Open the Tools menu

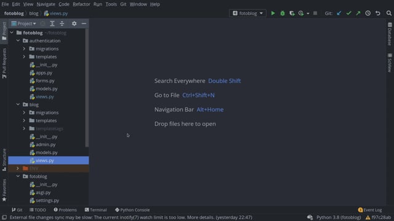pyautogui.click(x=111, y=4)
